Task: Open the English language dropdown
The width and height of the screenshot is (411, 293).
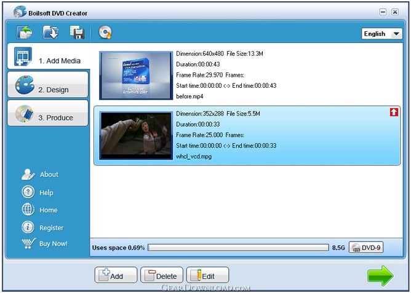Action: [x=381, y=34]
